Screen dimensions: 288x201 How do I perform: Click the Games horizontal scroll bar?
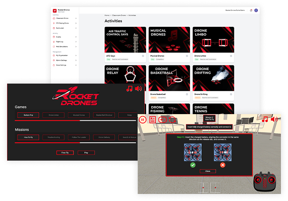47,120
